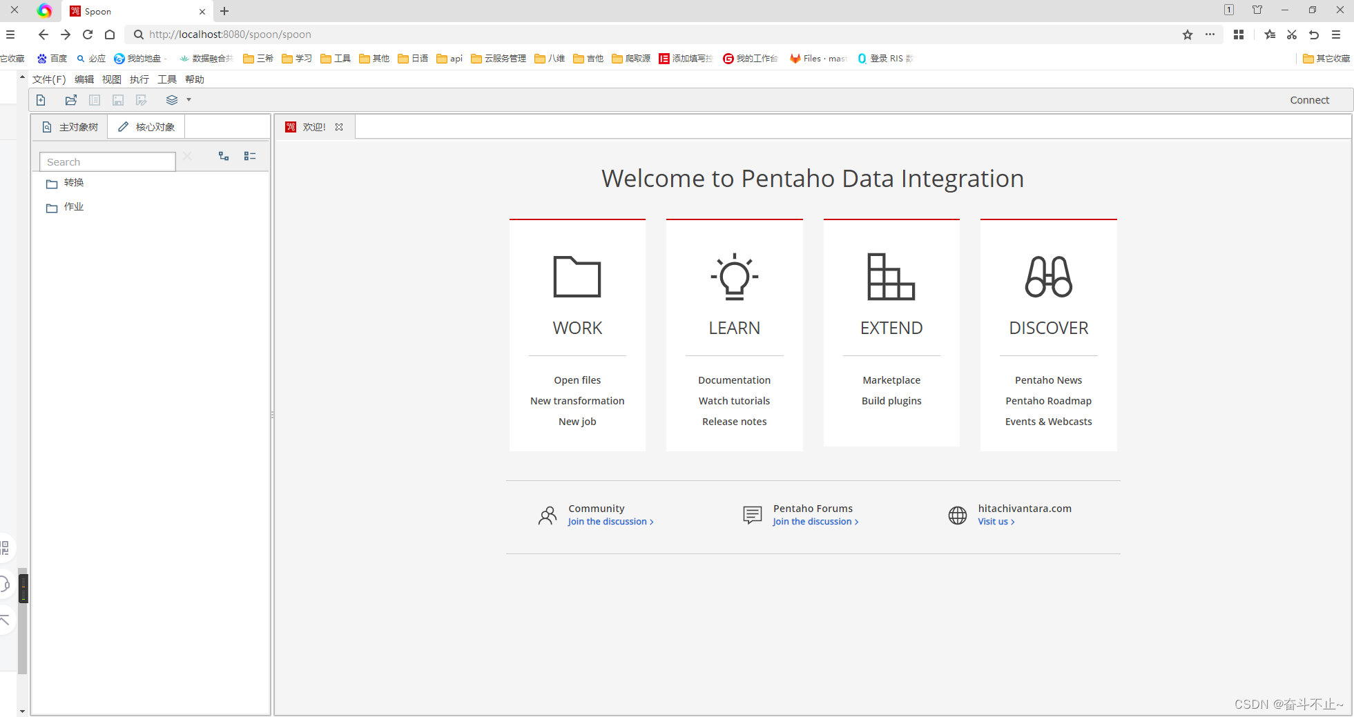Click the Search input in object tree
The image size is (1354, 717).
click(108, 161)
